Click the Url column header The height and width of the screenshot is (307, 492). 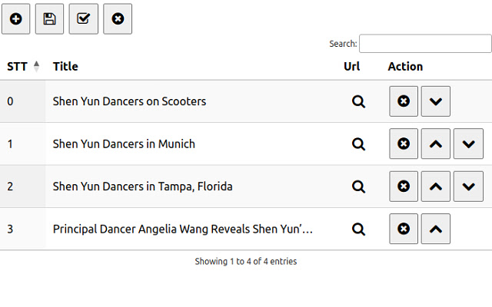pos(352,67)
